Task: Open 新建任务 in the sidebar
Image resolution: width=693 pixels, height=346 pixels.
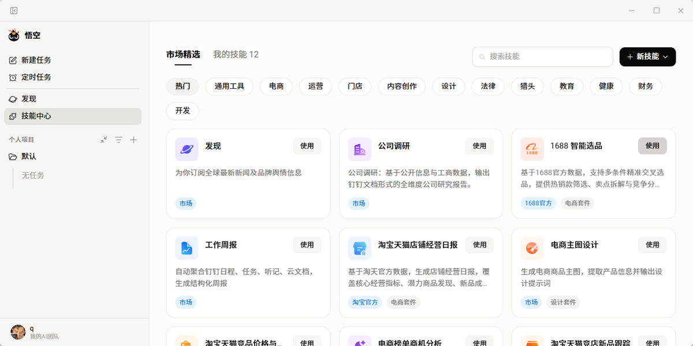Action: click(73, 61)
